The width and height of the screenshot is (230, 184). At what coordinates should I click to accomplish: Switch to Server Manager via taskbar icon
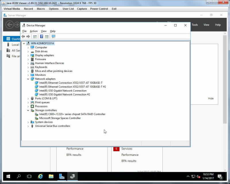click(62, 176)
